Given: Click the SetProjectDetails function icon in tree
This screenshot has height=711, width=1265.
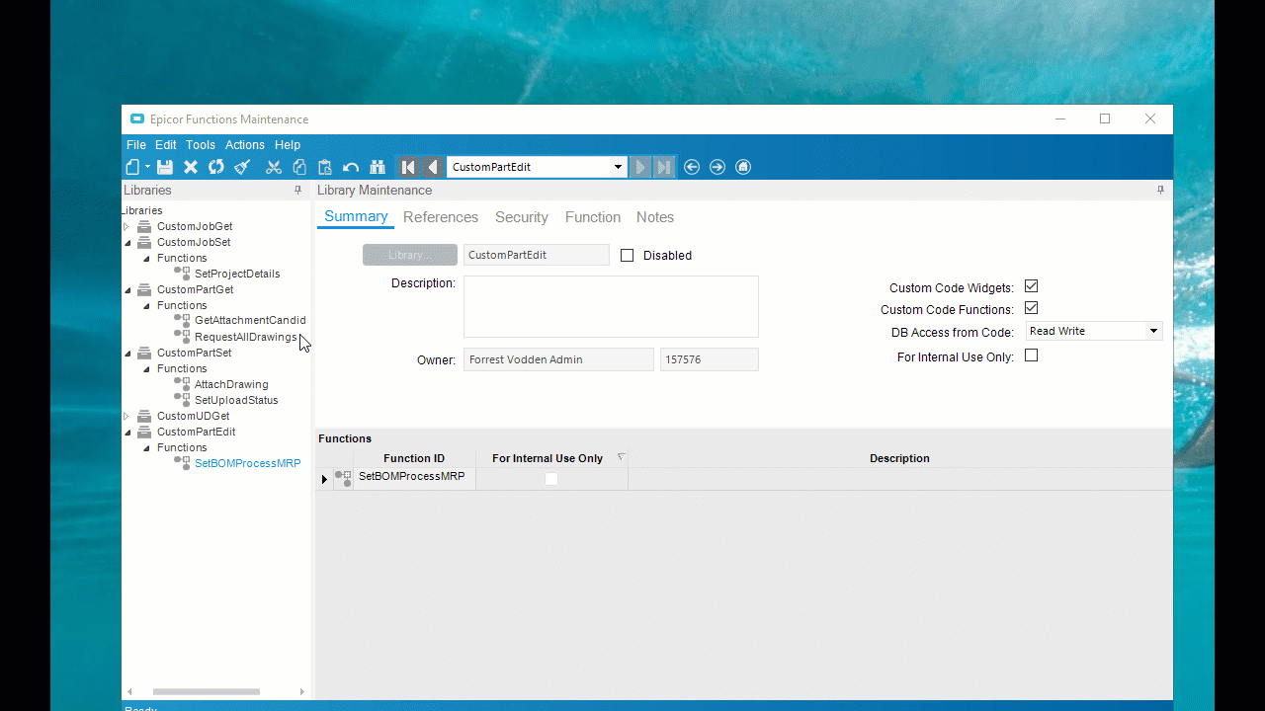Looking at the screenshot, I should click(x=182, y=274).
